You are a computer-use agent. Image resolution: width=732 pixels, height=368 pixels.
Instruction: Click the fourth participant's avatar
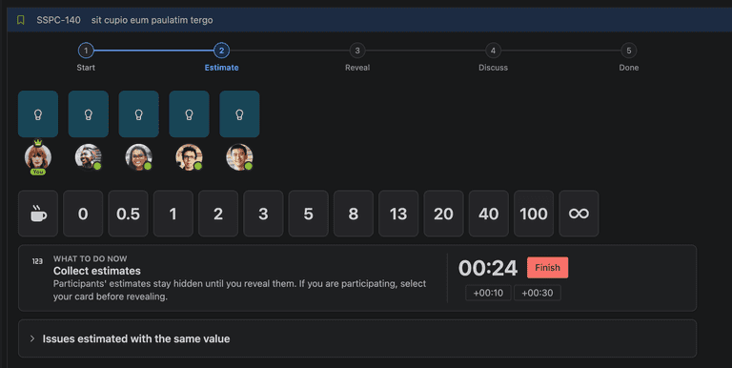click(189, 157)
